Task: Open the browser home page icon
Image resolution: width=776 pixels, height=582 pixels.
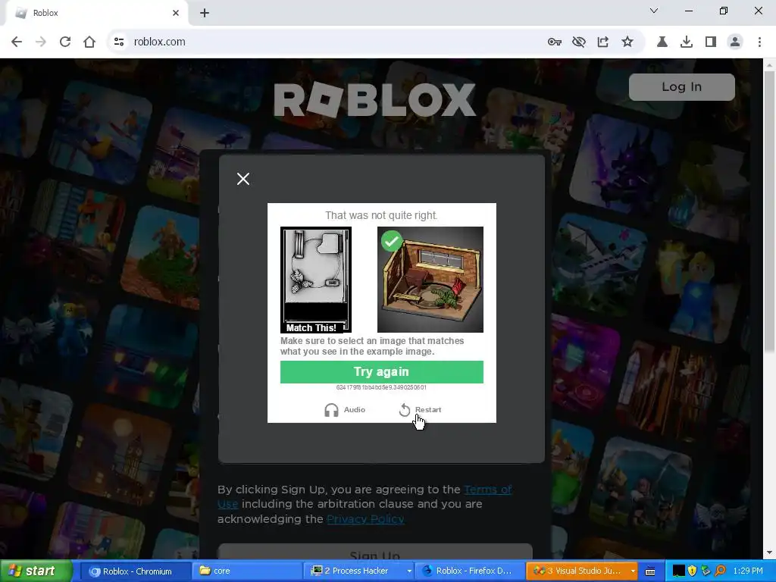Action: [x=89, y=42]
